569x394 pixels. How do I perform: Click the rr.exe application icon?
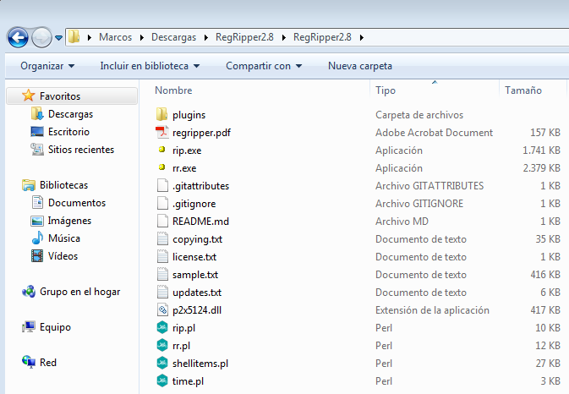163,168
